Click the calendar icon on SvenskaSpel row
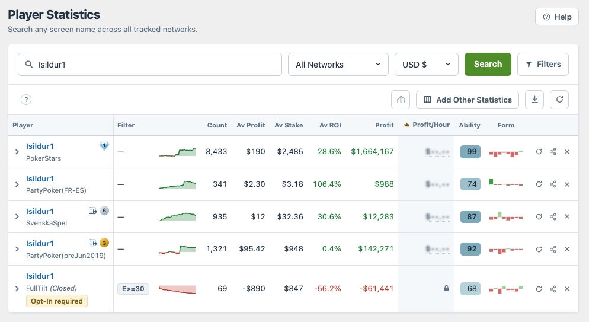This screenshot has width=589, height=322. 93,211
